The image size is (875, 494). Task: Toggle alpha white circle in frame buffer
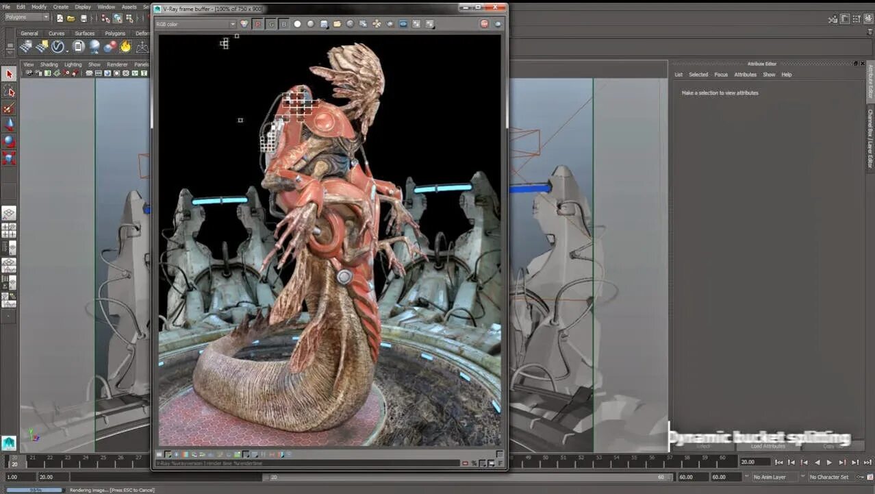(x=298, y=24)
